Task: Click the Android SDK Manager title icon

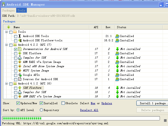Action: tap(4, 5)
